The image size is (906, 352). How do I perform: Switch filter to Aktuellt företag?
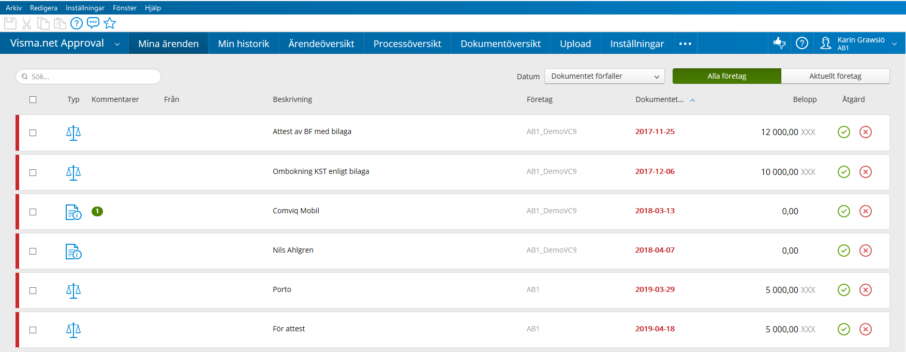(836, 76)
